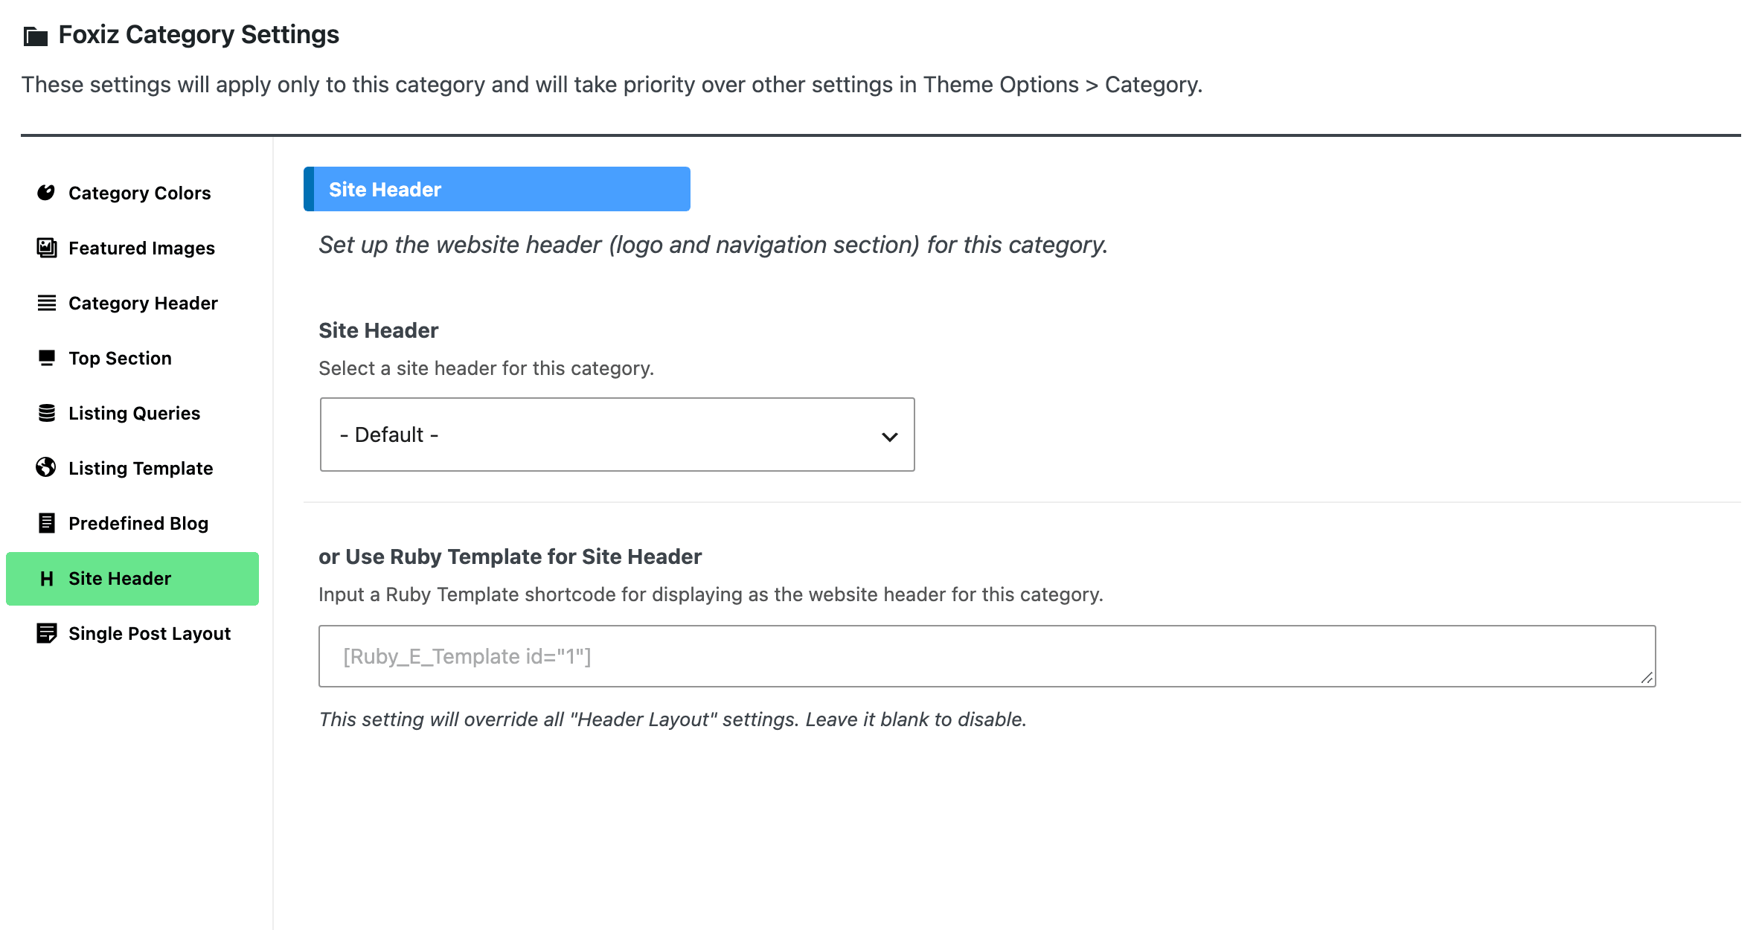Click the blue Site Header section banner
This screenshot has width=1762, height=930.
click(x=497, y=189)
